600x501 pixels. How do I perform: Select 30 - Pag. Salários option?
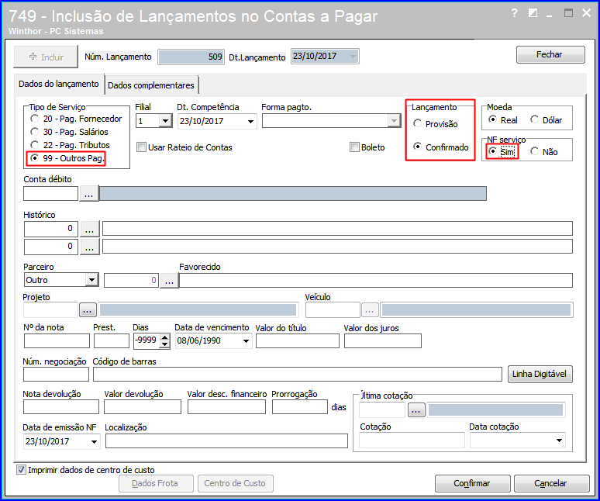coord(35,132)
